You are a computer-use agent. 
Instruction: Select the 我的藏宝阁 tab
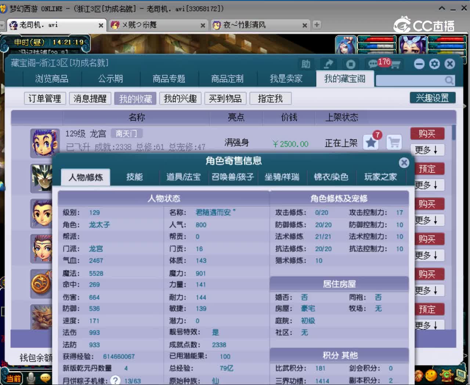click(345, 79)
